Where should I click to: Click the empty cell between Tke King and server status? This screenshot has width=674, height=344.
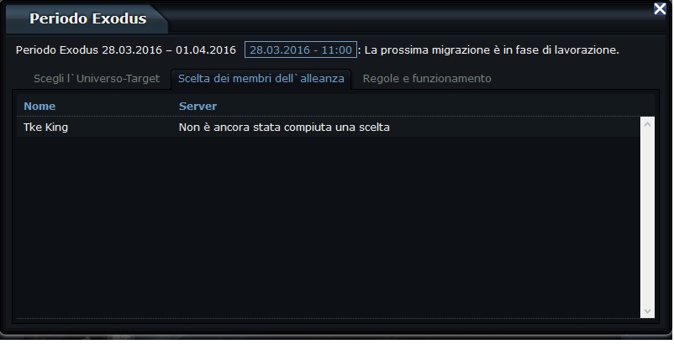[x=124, y=128]
